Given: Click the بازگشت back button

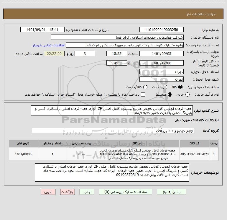Looking at the screenshot, I should click(68, 192).
